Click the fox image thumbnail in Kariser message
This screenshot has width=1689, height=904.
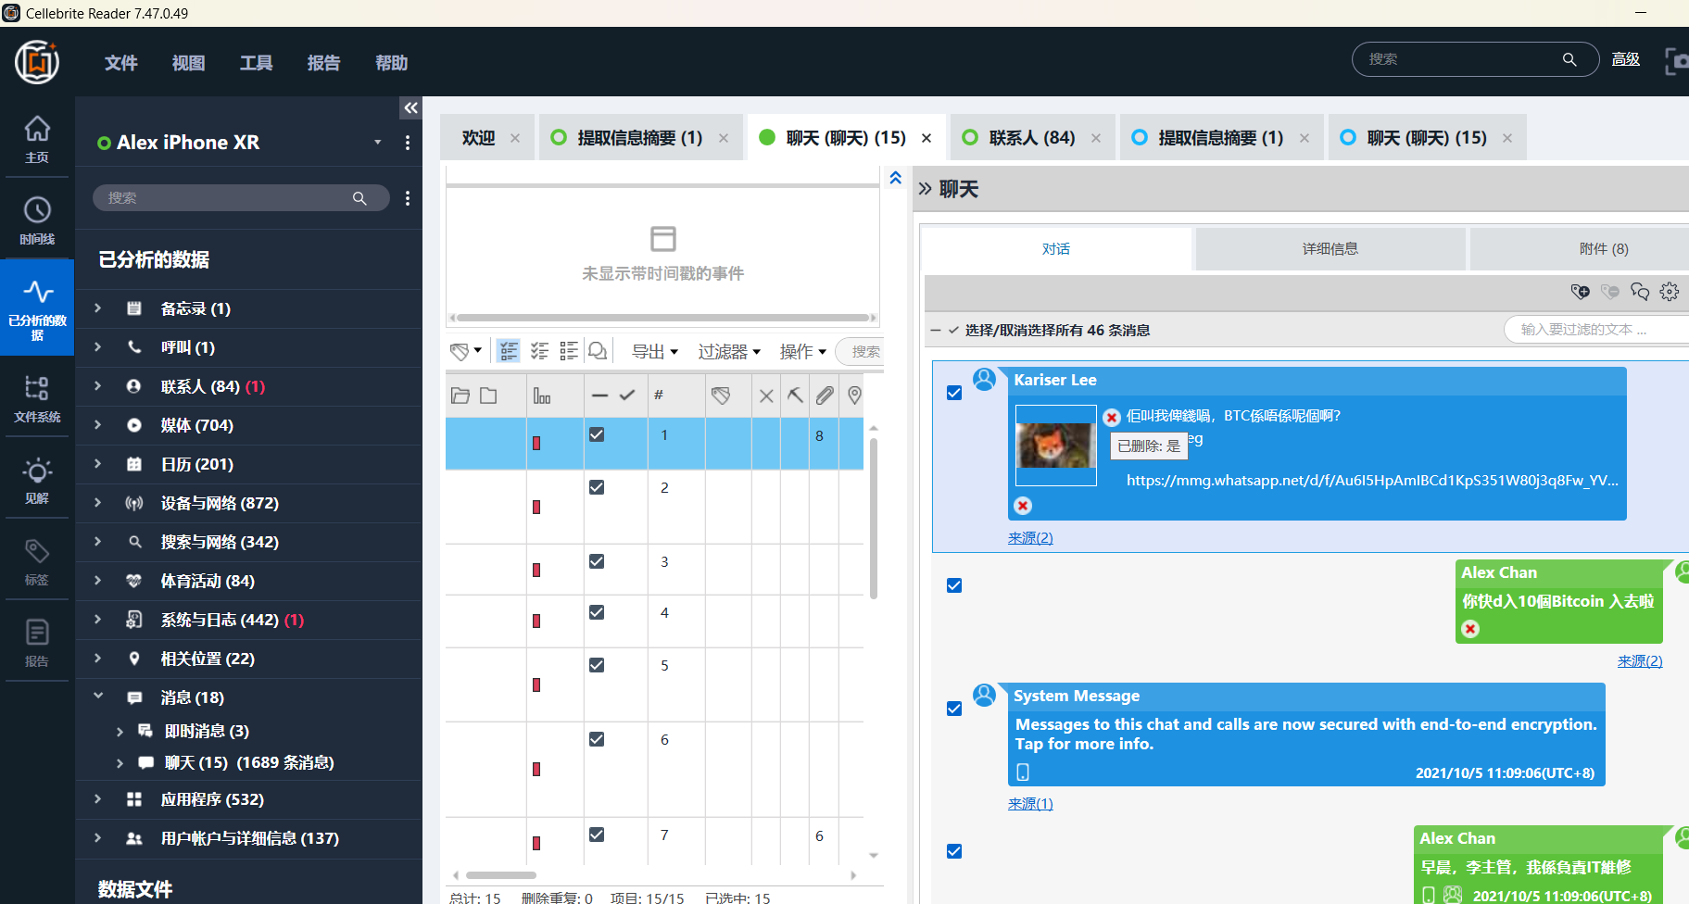(x=1056, y=446)
